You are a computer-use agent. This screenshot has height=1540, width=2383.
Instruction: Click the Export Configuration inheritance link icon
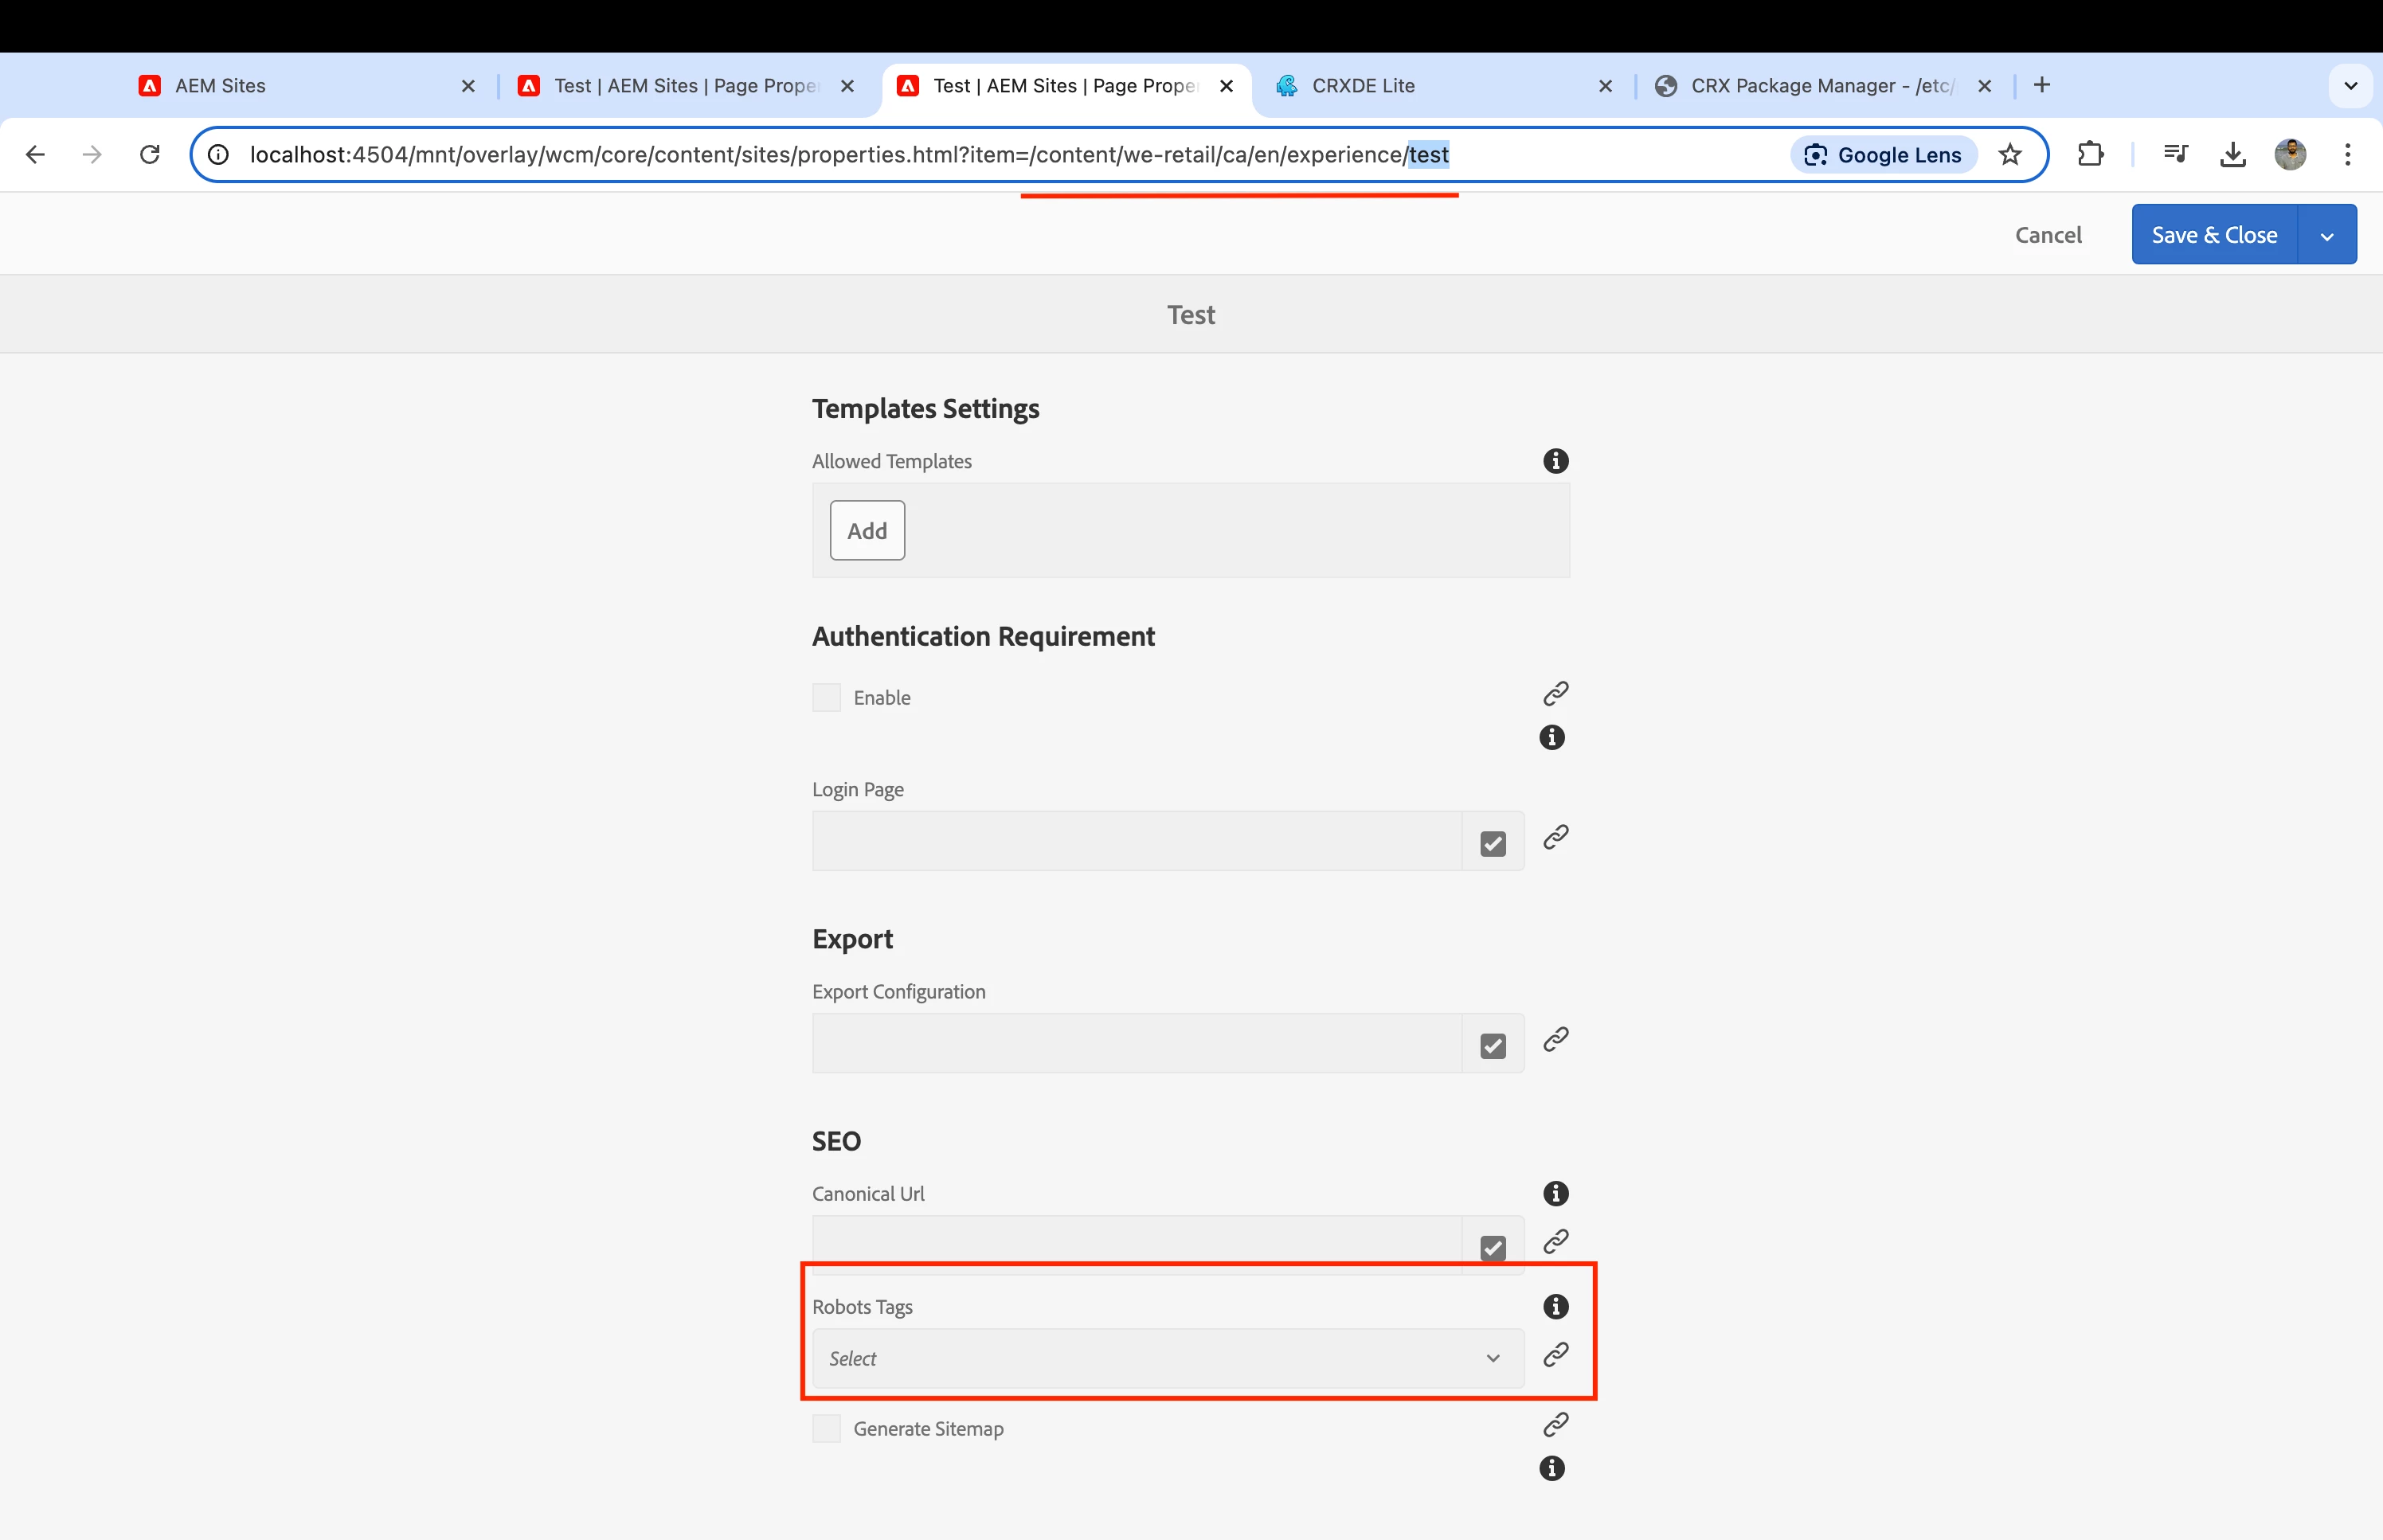tap(1555, 1039)
